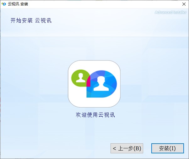This screenshot has height=159, width=189.
Task: Go back with the 上一步(B) button
Action: pos(127,148)
